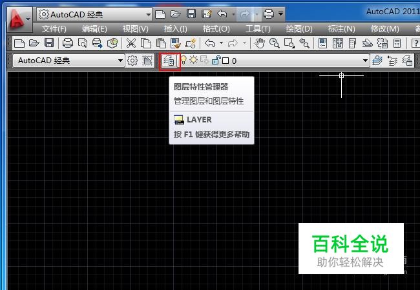This screenshot has width=420, height=290.
Task: Click New drawing in Standard toolbar
Action: (x=19, y=43)
